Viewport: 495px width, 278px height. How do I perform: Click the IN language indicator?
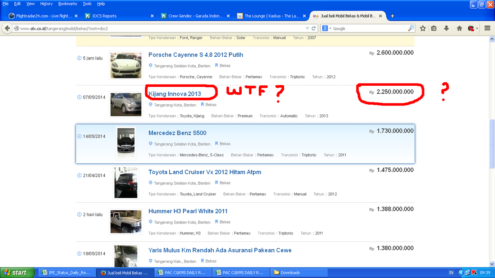pyautogui.click(x=451, y=273)
